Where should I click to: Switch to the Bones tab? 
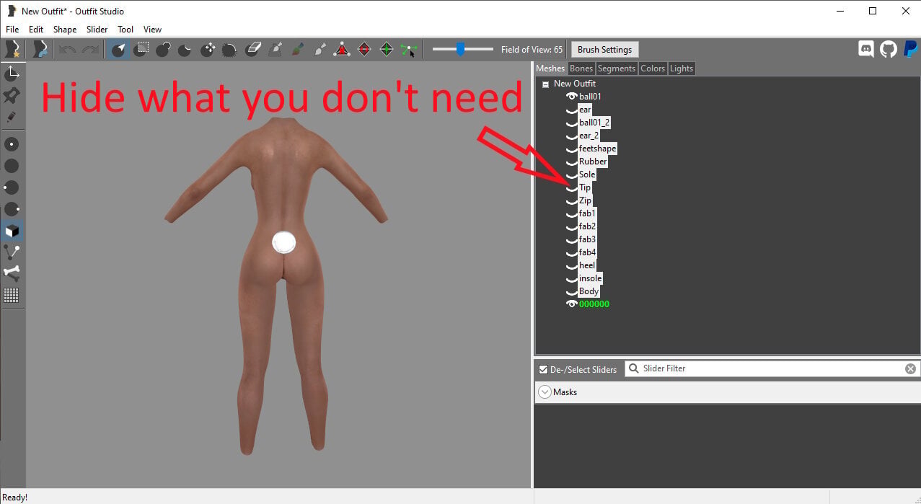point(581,68)
